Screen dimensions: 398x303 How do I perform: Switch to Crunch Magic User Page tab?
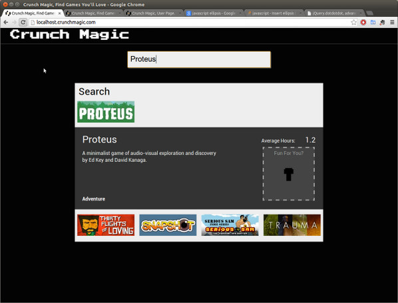click(153, 13)
